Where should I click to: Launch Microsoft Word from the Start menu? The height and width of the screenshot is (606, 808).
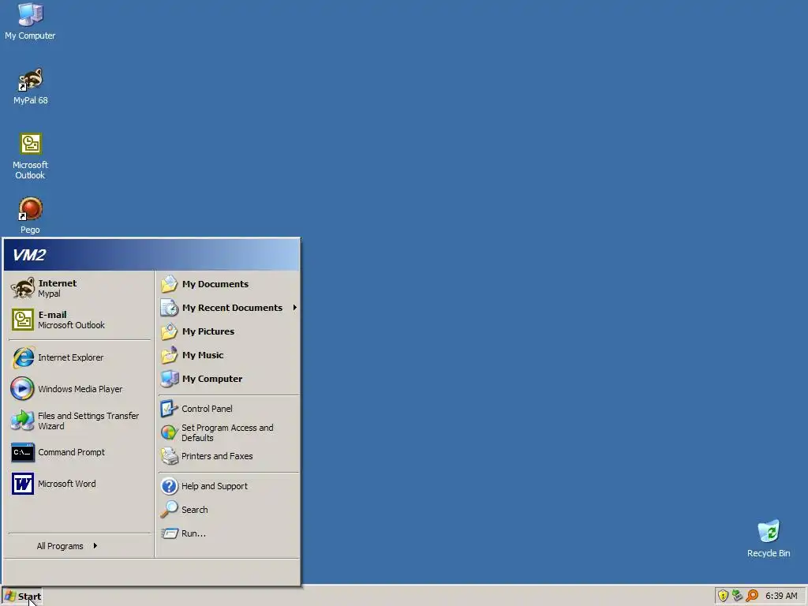coord(80,484)
